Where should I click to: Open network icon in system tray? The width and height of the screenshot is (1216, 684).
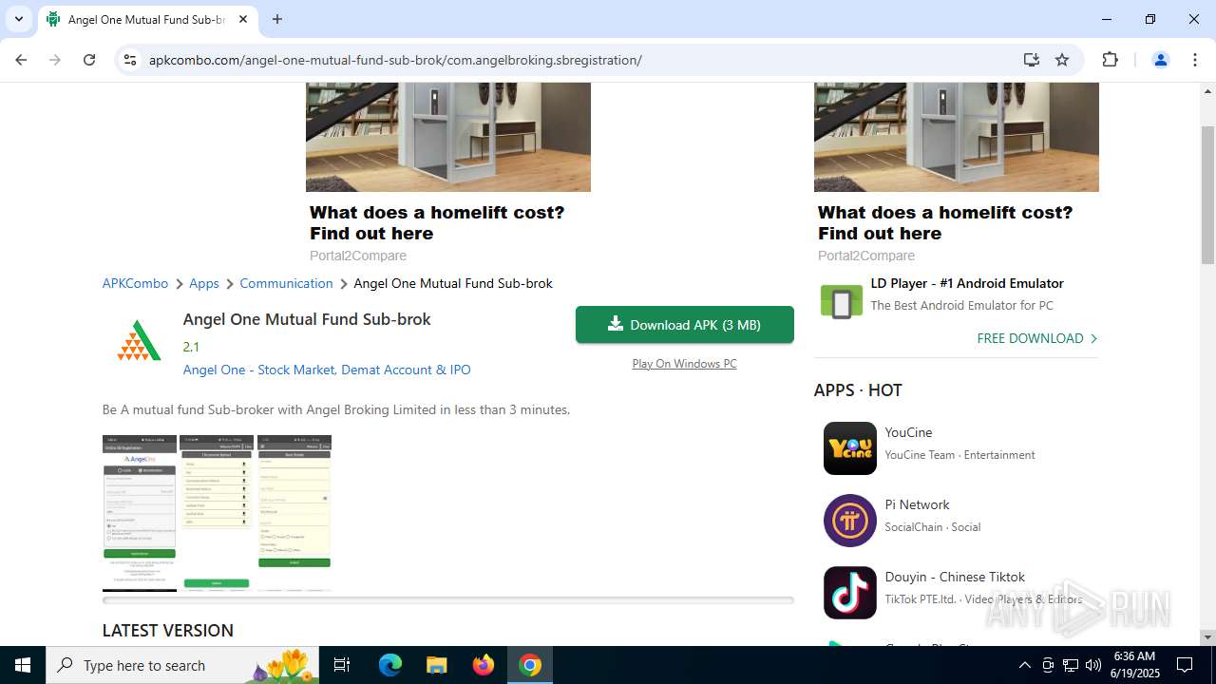tap(1071, 665)
